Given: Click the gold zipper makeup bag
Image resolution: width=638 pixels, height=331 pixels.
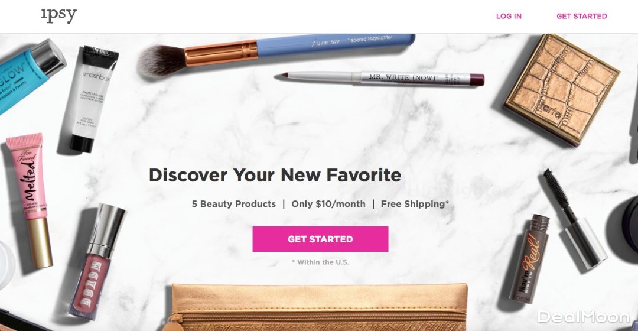Looking at the screenshot, I should tap(319, 307).
